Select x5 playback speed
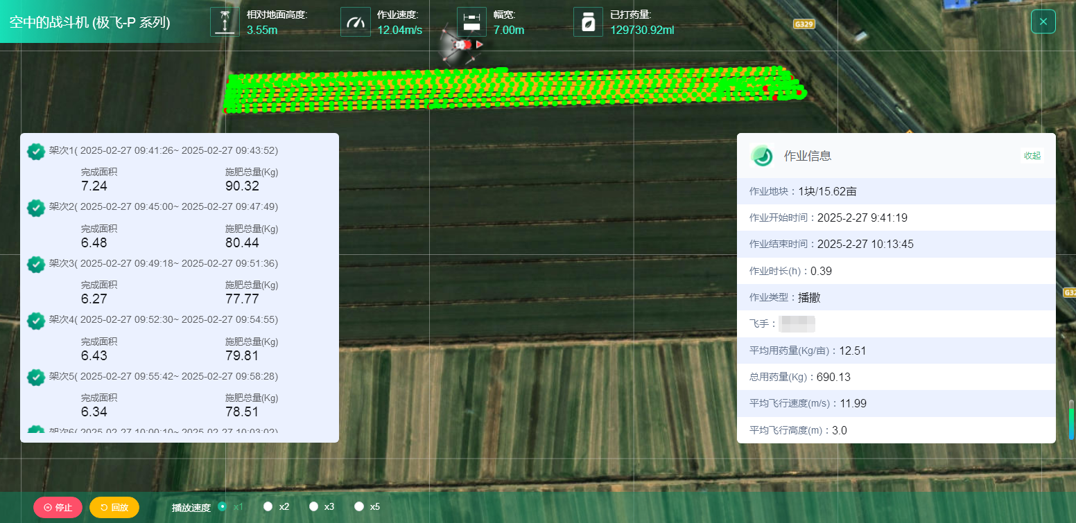Viewport: 1076px width, 523px height. point(359,506)
